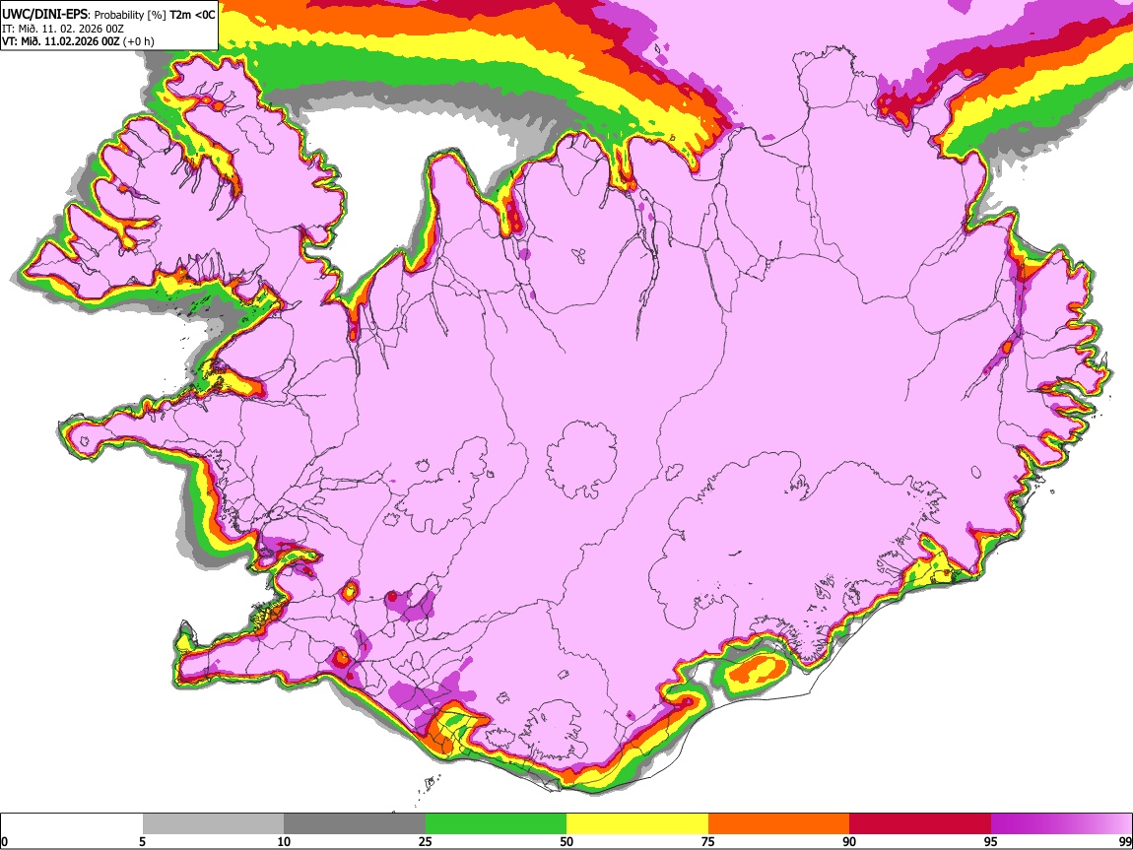Image resolution: width=1133 pixels, height=850 pixels.
Task: Click the green 25-50 legend segment
Action: [x=496, y=824]
